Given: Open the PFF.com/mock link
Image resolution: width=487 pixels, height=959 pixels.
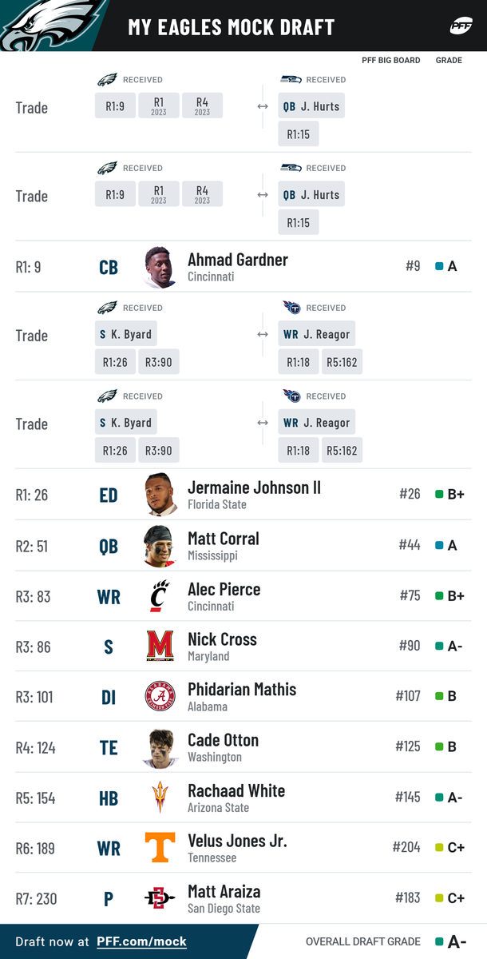Looking at the screenshot, I should (141, 941).
